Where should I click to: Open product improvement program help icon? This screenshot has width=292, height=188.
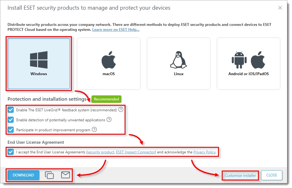94,129
